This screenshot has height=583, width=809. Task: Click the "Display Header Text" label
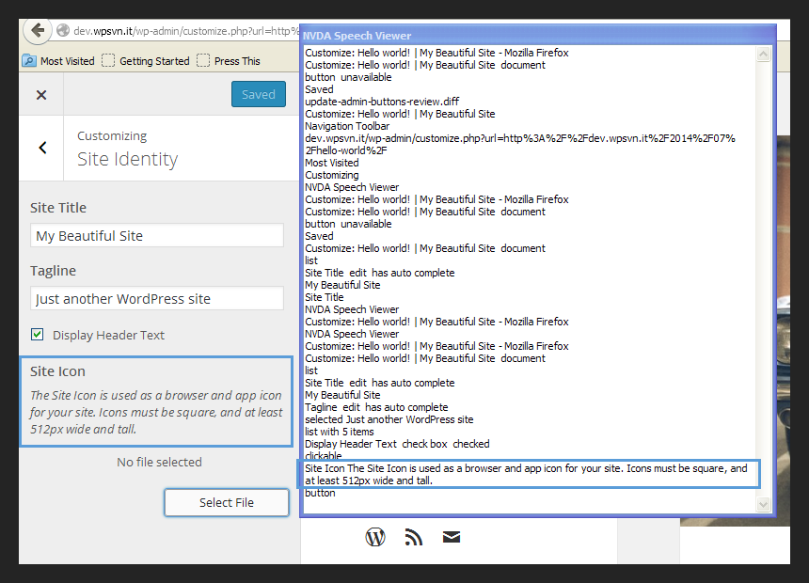tap(108, 336)
